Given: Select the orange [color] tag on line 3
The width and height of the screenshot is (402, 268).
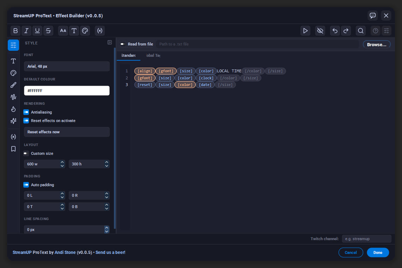Looking at the screenshot, I should (185, 85).
